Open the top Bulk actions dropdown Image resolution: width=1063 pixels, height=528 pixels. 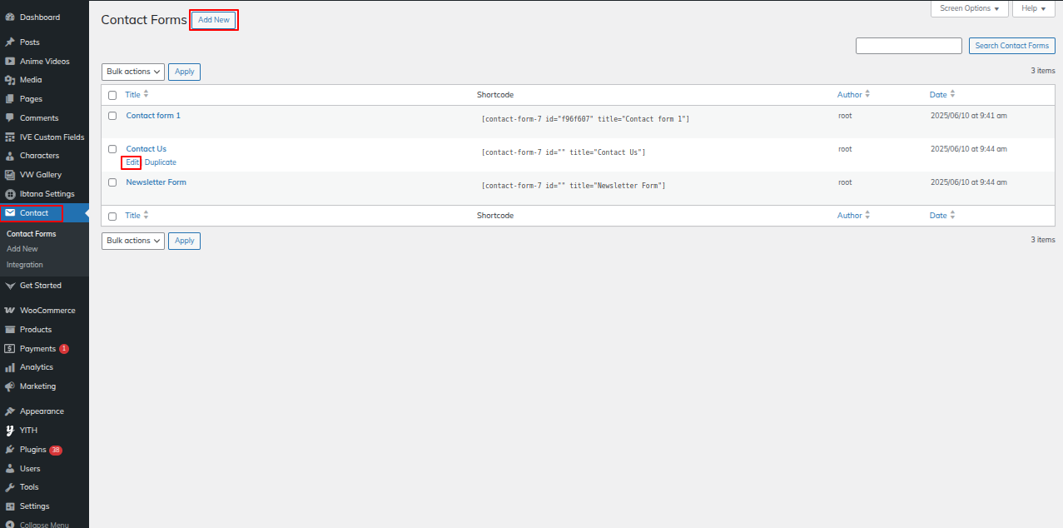click(133, 72)
